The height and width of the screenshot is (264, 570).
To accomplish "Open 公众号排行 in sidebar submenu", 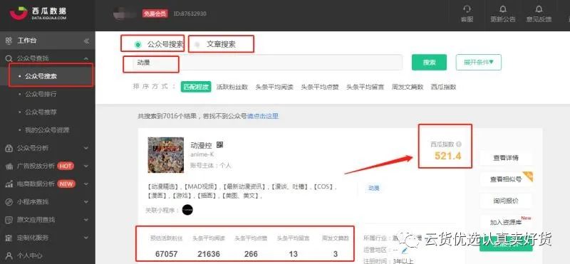I will 41,95.
